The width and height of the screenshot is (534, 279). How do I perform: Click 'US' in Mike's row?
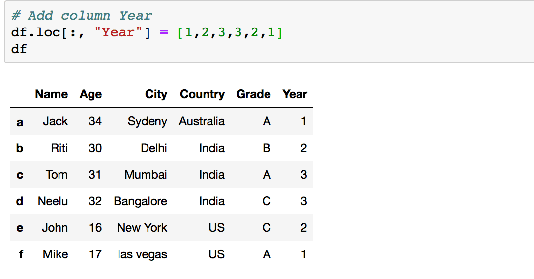[217, 254]
